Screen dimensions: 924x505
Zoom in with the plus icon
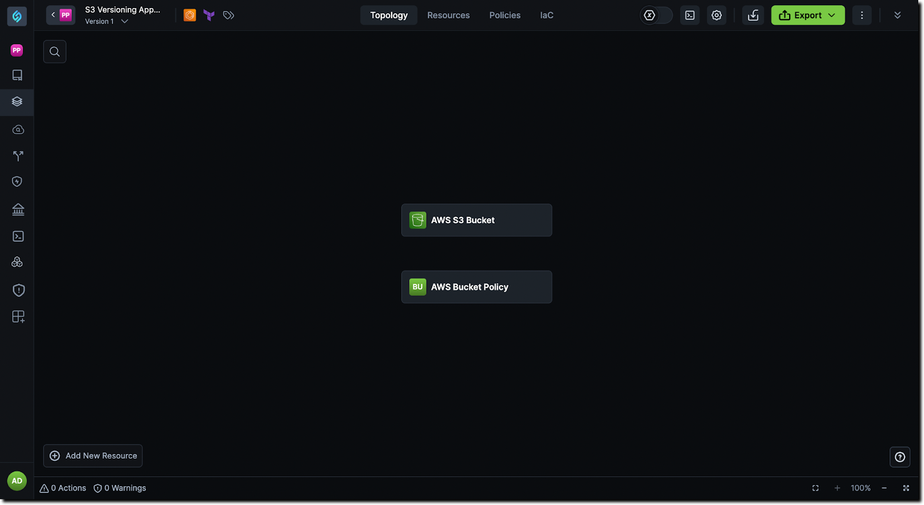click(837, 488)
